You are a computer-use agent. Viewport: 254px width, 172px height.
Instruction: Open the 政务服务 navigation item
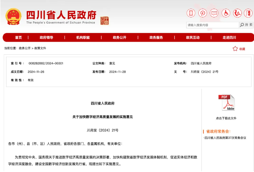coord(156,37)
